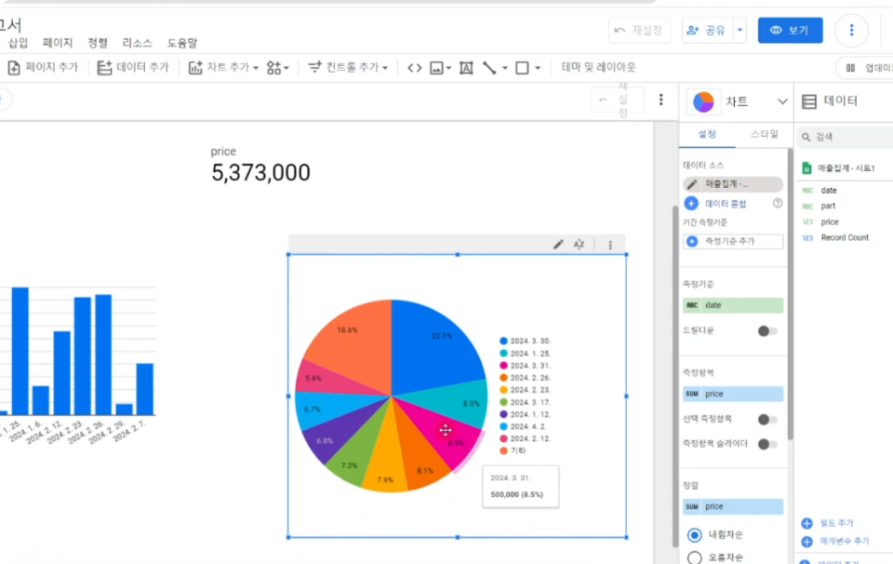Viewport: 893px width, 564px height.
Task: Click 필드 추가 link
Action: (836, 523)
